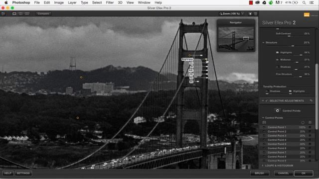319x179 pixels.
Task: Click the Soft Contrast slider handle
Action: (289, 36)
